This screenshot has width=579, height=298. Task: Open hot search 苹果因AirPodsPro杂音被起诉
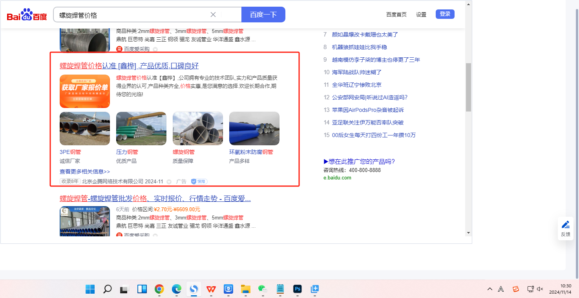tap(368, 110)
